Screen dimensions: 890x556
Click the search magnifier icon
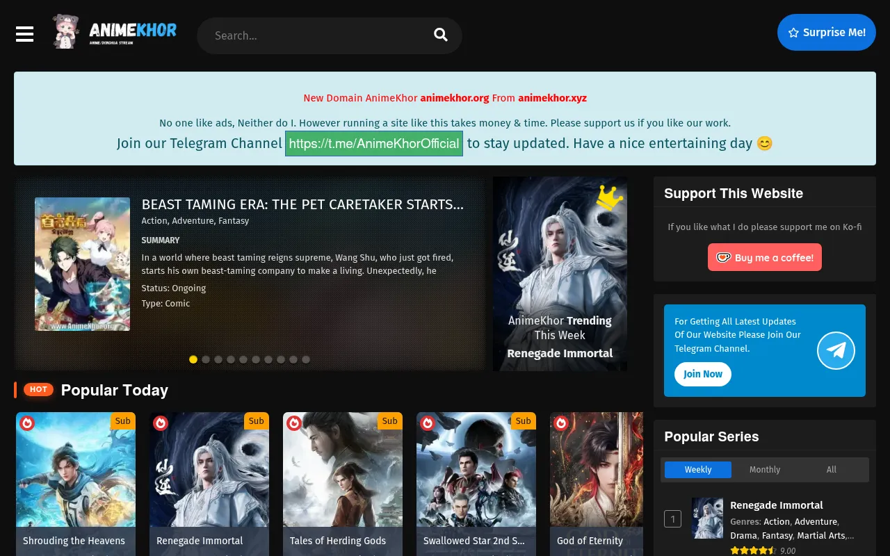441,35
